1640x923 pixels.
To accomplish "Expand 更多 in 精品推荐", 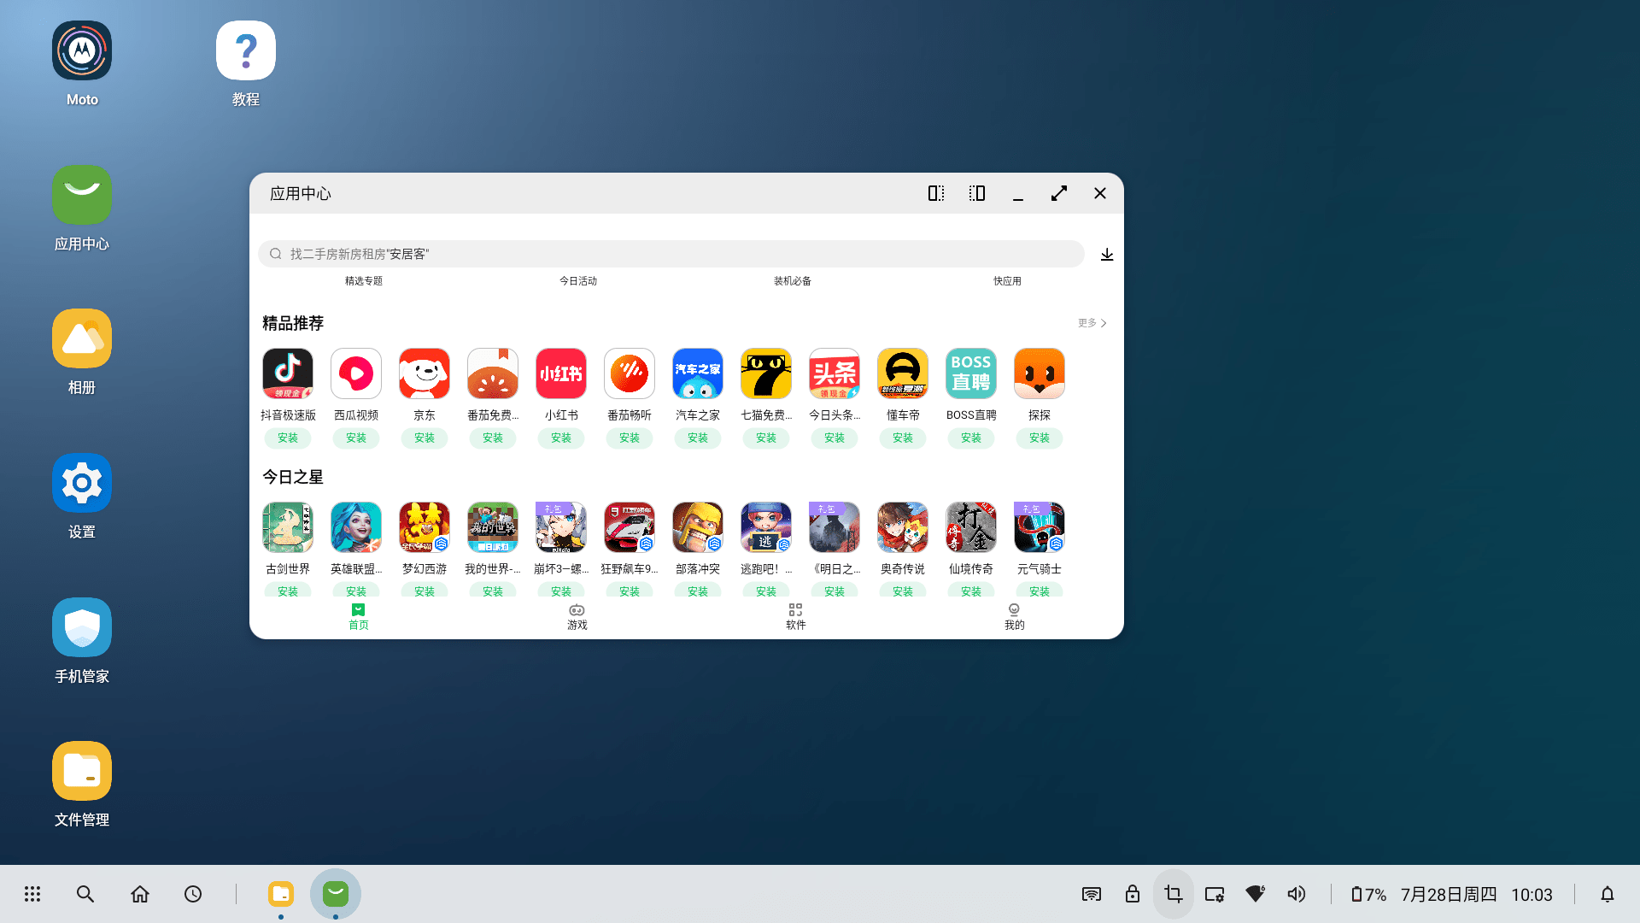I will coord(1092,323).
